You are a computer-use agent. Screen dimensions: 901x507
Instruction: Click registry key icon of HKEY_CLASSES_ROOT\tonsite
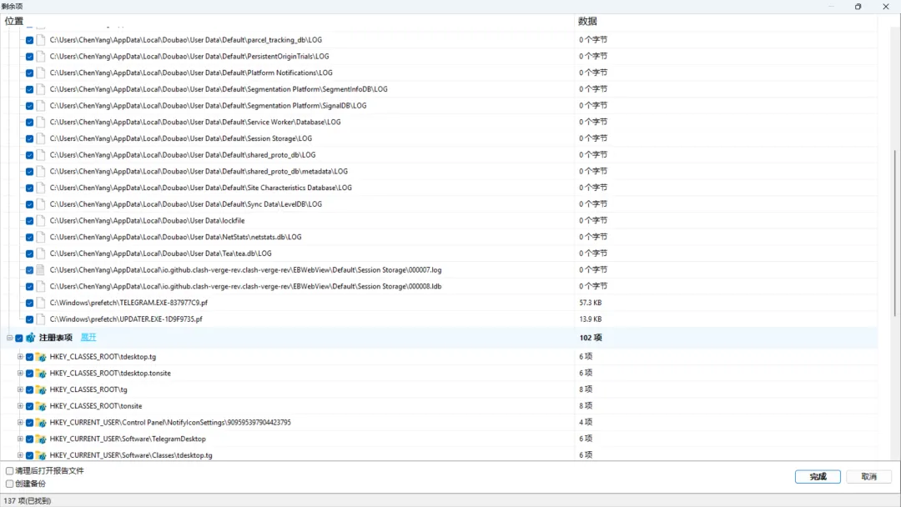pyautogui.click(x=41, y=406)
